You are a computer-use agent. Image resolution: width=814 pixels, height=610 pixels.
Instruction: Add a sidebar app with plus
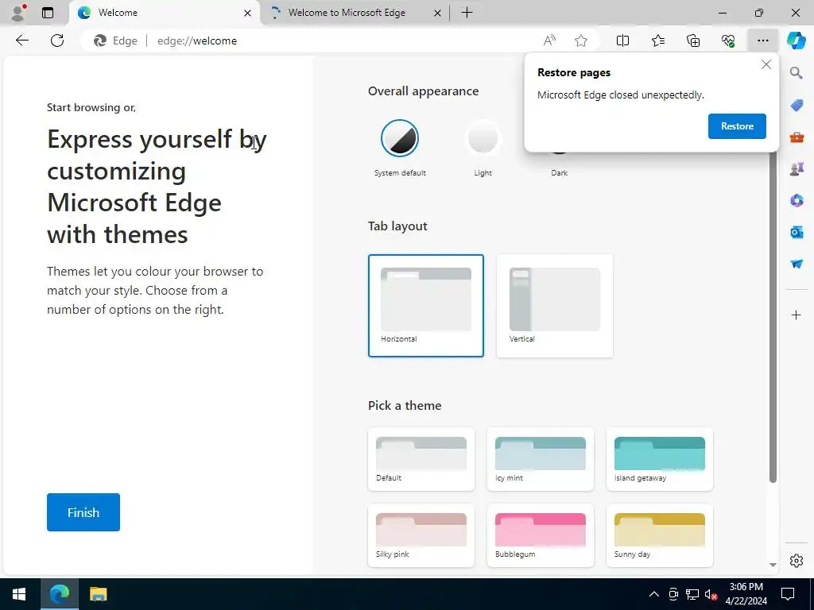click(796, 315)
